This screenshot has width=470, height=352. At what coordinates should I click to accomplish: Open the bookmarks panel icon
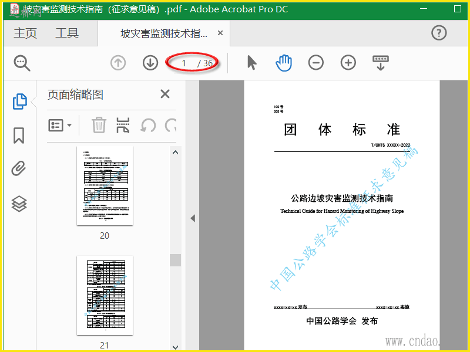[x=19, y=136]
